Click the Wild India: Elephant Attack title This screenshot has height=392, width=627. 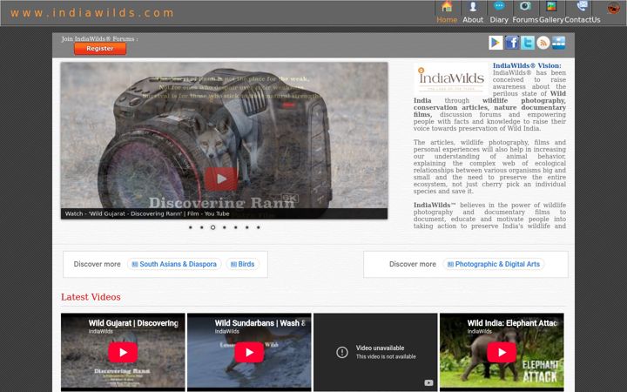point(512,323)
